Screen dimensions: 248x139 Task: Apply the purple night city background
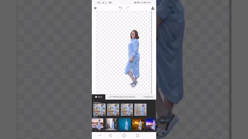click(x=151, y=124)
